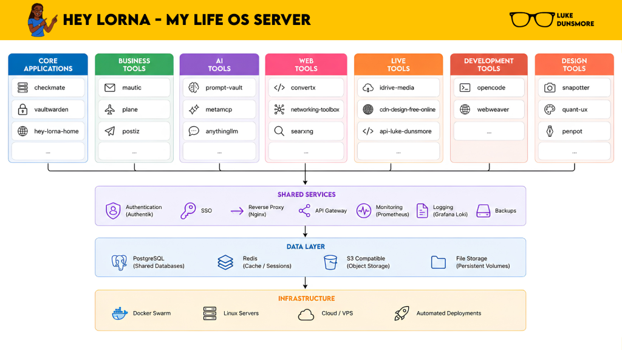This screenshot has width=622, height=350.
Task: Select the AI Tools header
Action: click(x=219, y=64)
